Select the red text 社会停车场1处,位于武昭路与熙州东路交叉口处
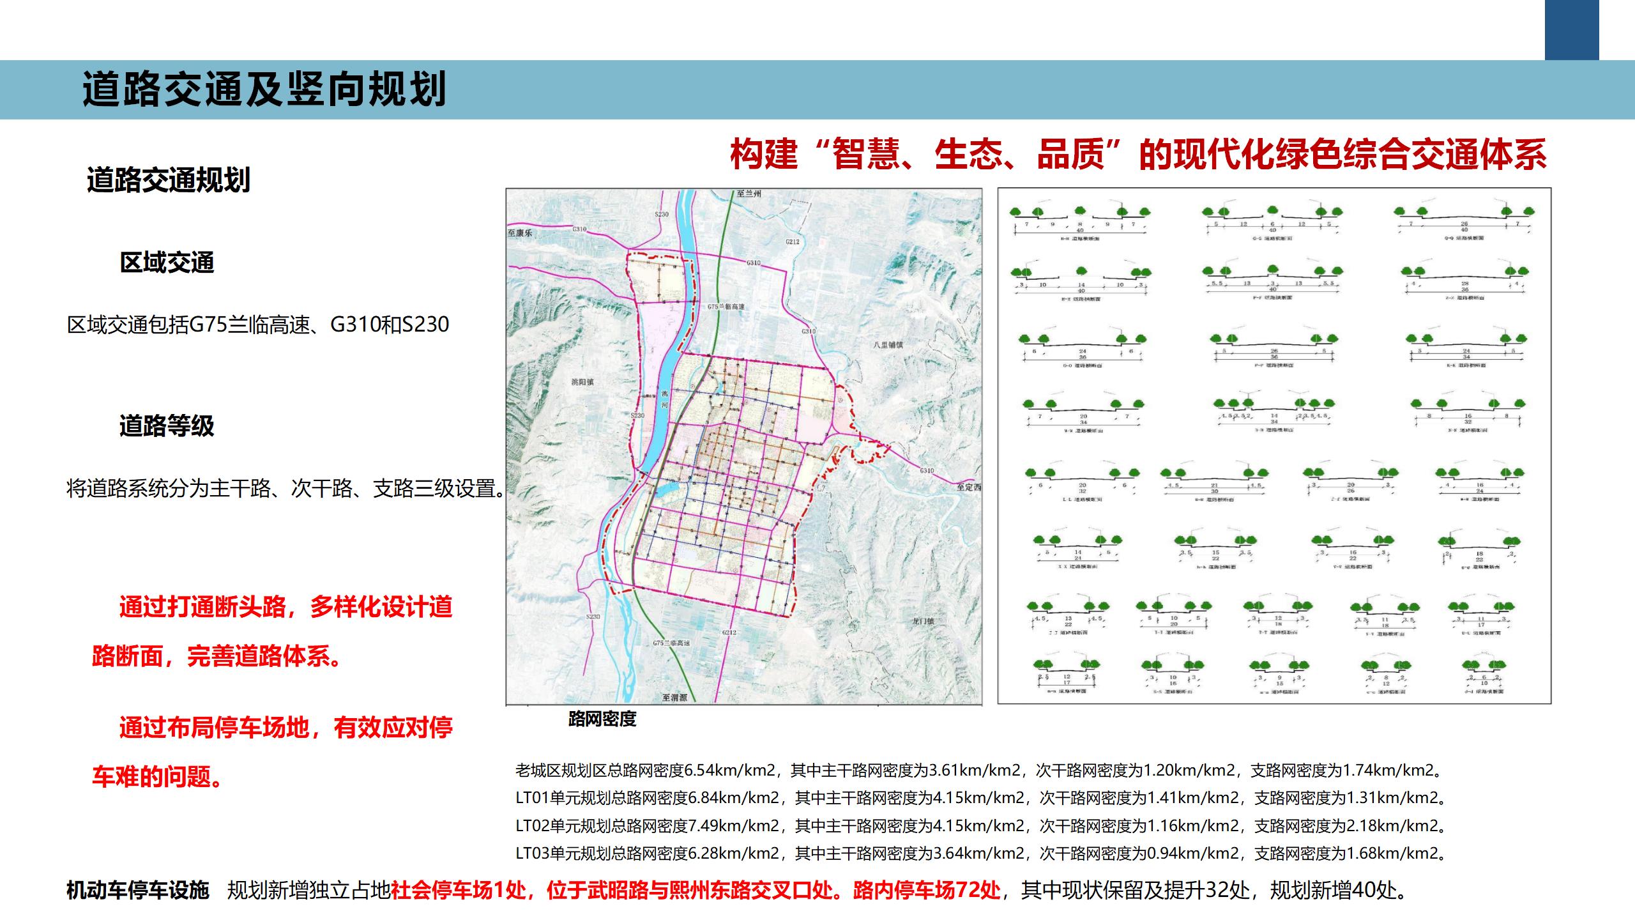The image size is (1635, 920). (617, 890)
